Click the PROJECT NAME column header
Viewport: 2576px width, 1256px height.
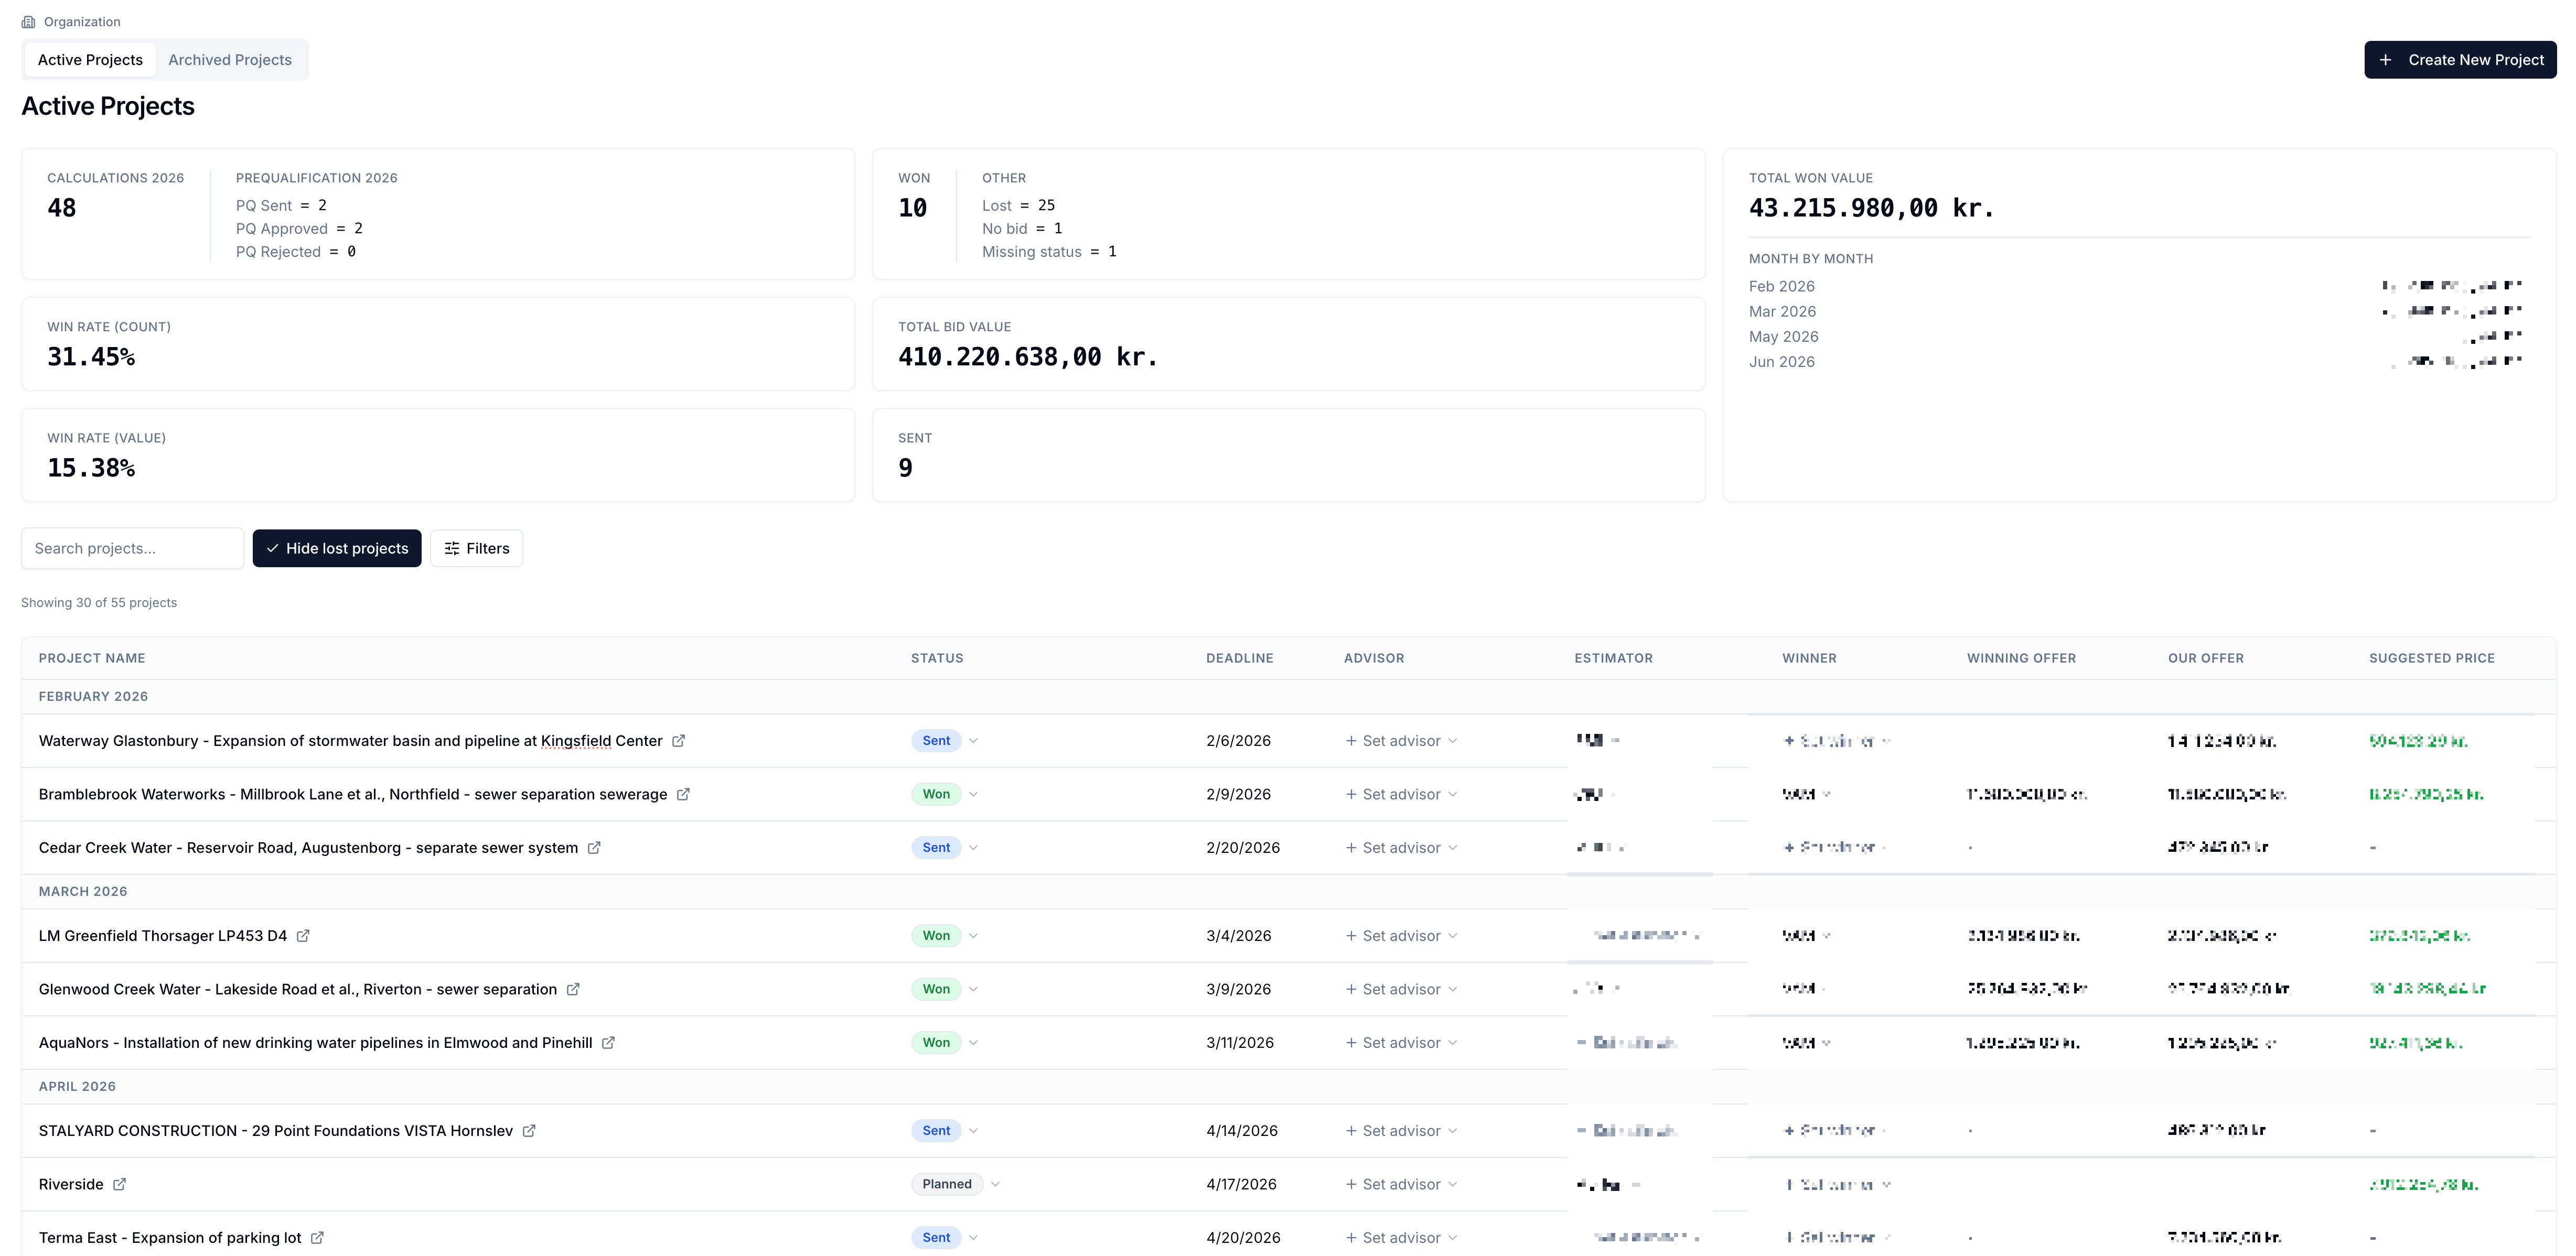click(92, 658)
